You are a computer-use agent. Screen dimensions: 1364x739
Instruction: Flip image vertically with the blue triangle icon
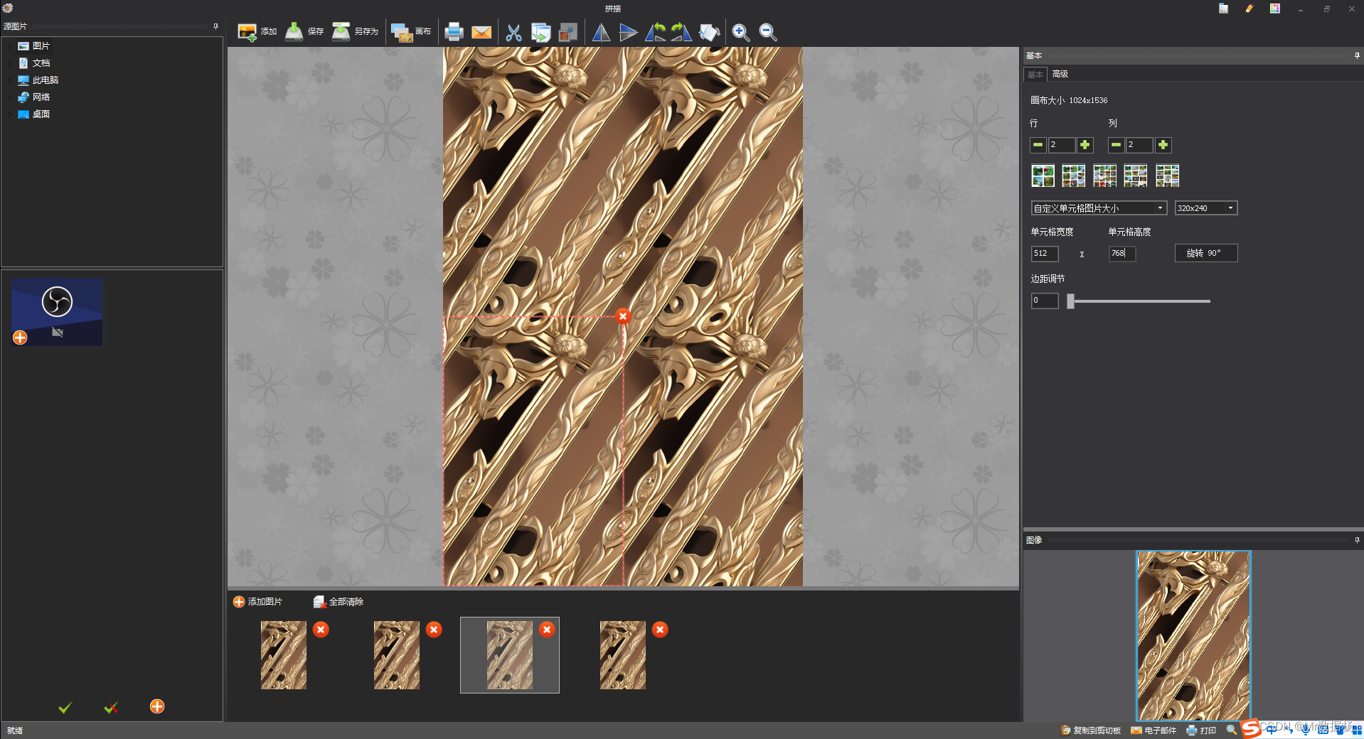(x=628, y=32)
